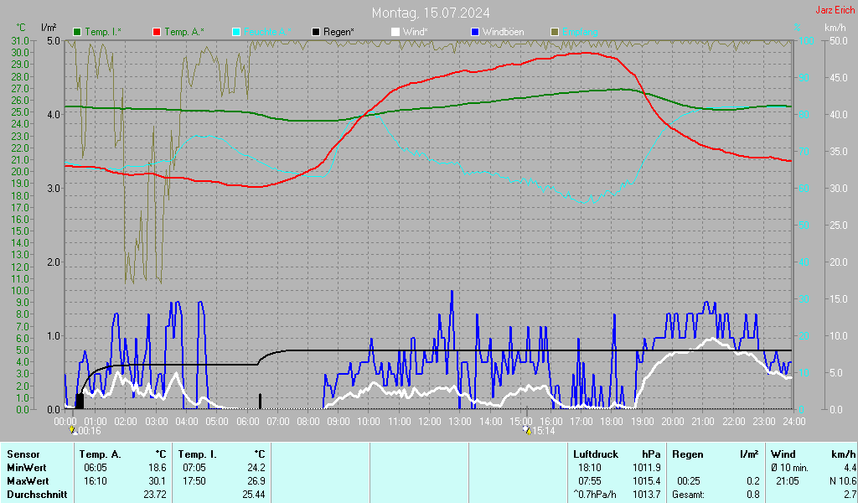Click the 'Regen' column header in table
The image size is (858, 503).
point(687,454)
